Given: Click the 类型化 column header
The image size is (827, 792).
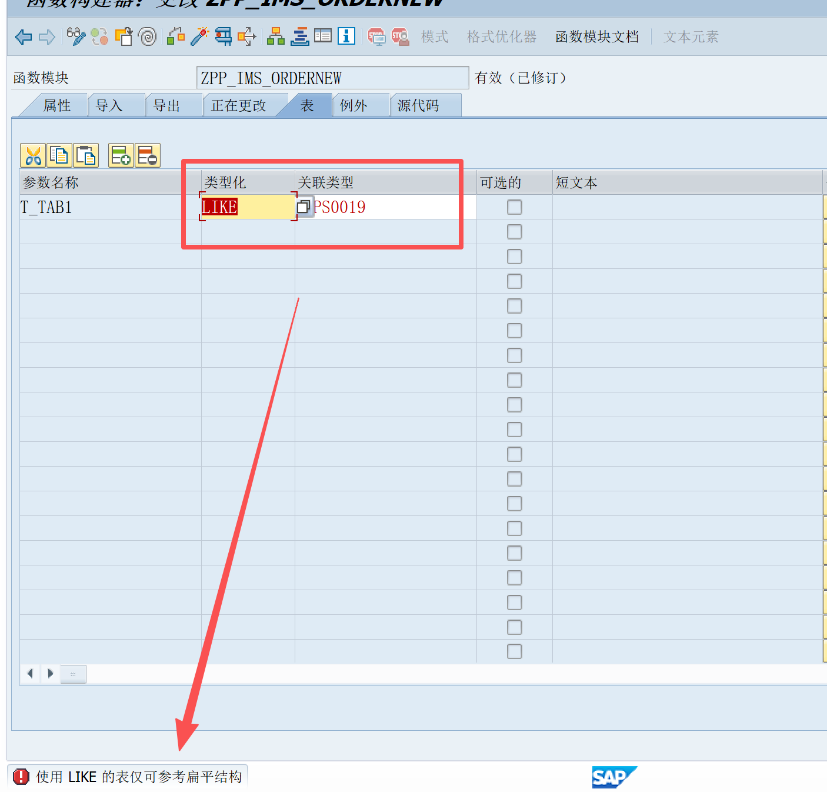Looking at the screenshot, I should coord(248,182).
